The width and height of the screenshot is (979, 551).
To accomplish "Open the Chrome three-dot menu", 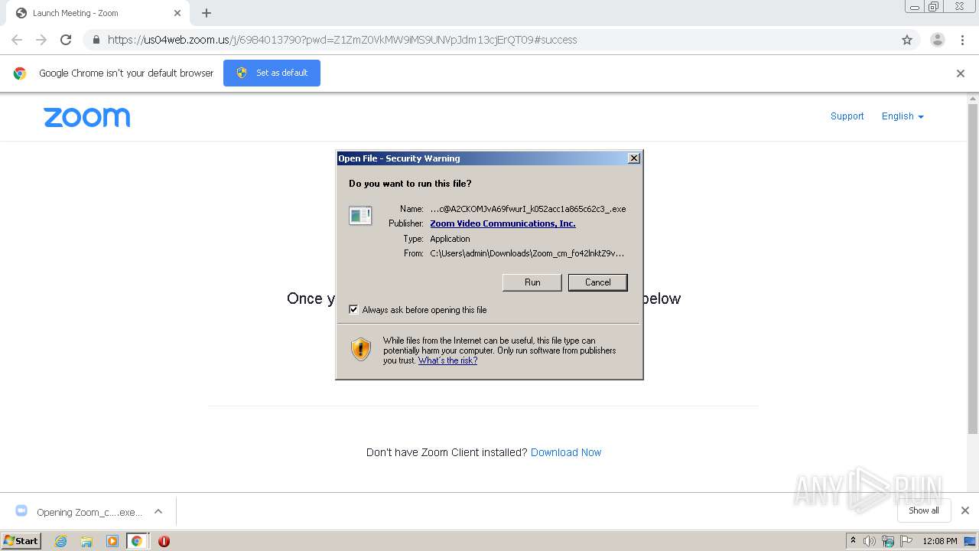I will tap(963, 40).
